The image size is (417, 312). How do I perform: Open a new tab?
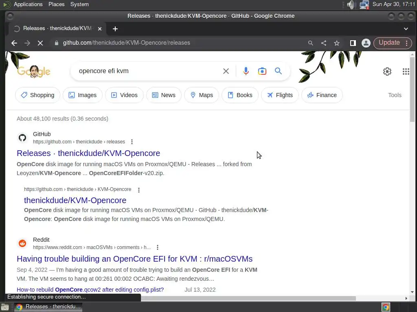(x=115, y=29)
